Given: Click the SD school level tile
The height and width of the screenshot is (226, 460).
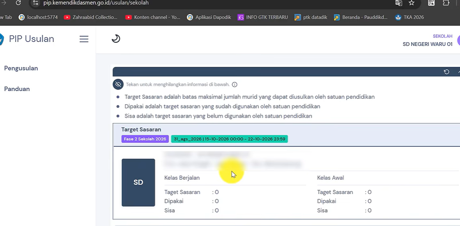Looking at the screenshot, I should coord(138,183).
